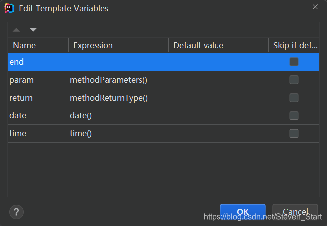
Task: Edit the date() expression cell
Action: point(118,115)
